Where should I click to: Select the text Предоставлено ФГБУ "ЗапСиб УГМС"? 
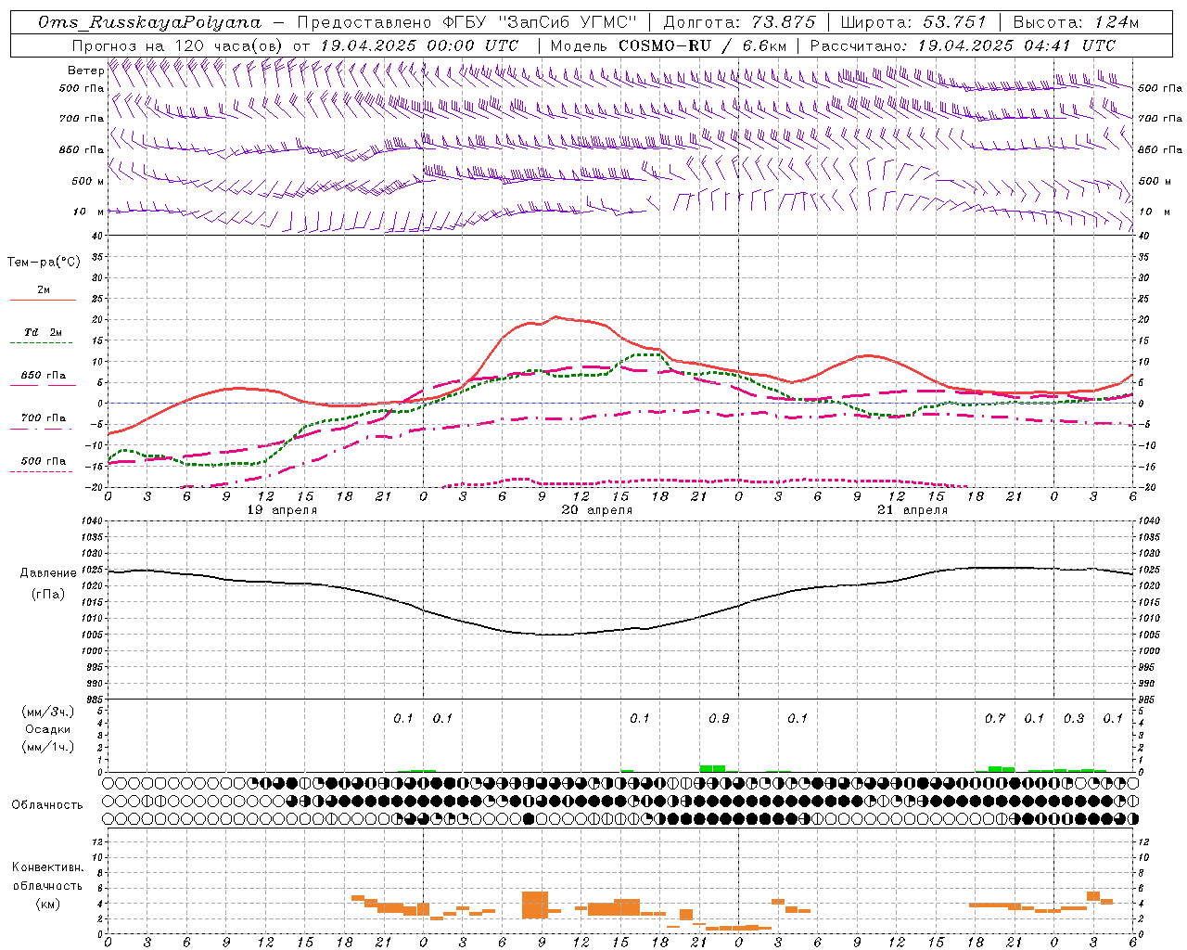pos(466,22)
